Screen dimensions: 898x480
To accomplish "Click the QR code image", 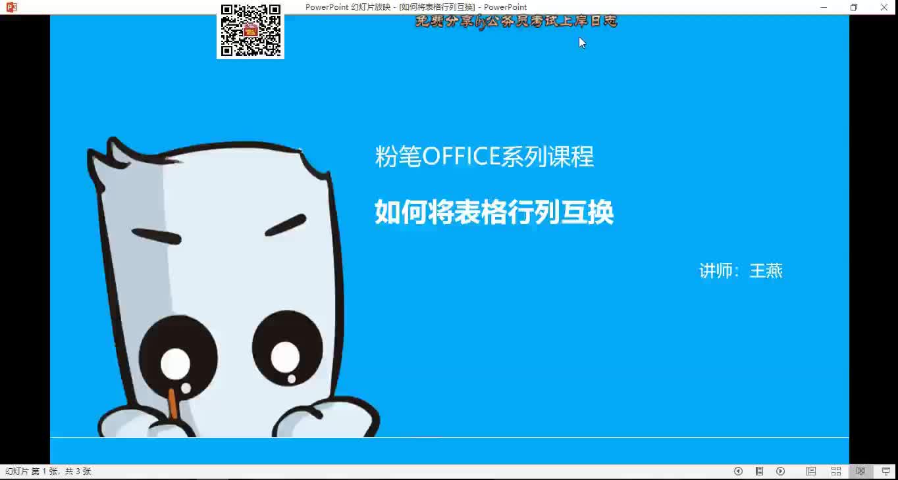I will [250, 30].
